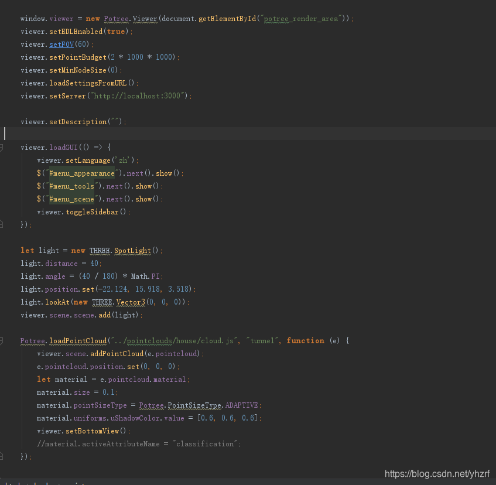Viewport: 496px width, 485px height.
Task: Click the 15.918 coordinate value
Action: point(148,289)
